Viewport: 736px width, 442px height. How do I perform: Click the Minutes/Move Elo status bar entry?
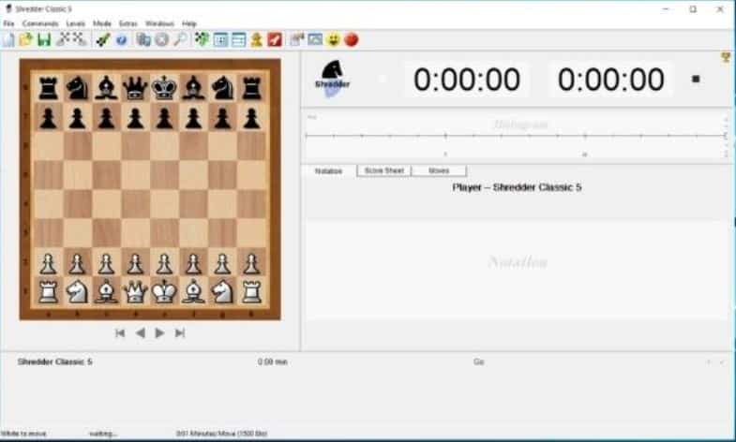click(221, 434)
